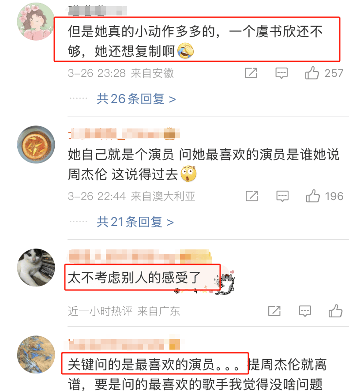349x392 pixels.
Task: Open username above 她自己就是个演员 comment
Action: (x=124, y=133)
